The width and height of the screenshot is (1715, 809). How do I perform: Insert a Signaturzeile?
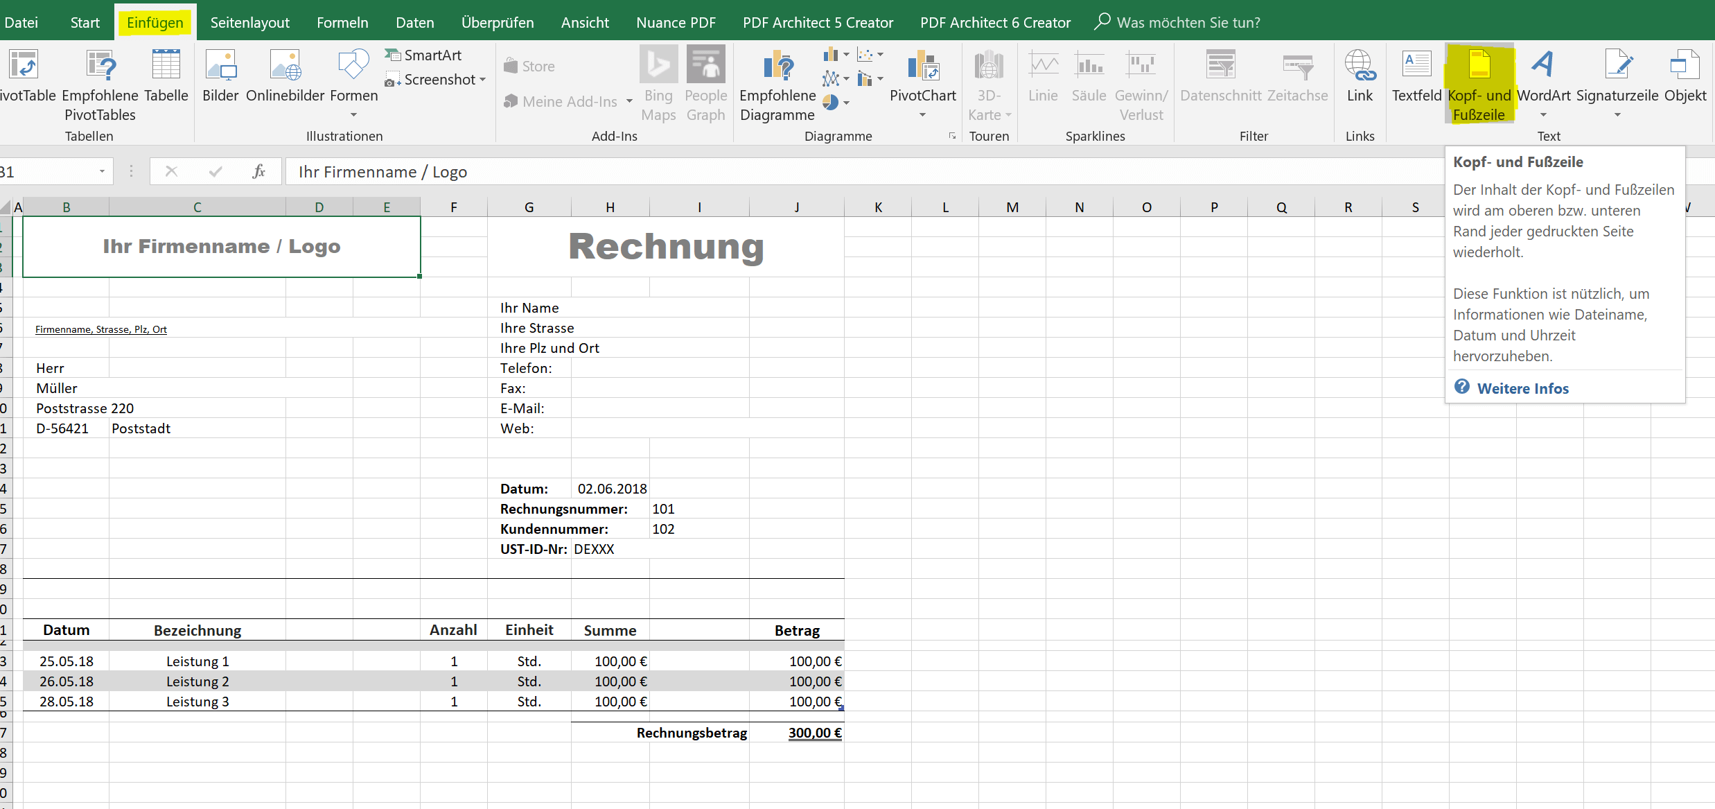(x=1617, y=83)
